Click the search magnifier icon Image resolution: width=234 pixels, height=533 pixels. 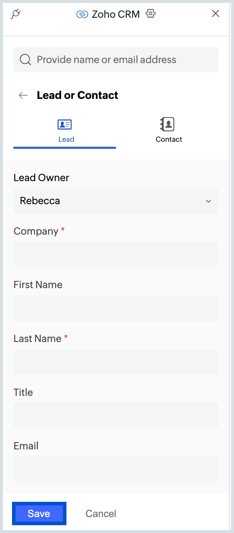point(25,60)
